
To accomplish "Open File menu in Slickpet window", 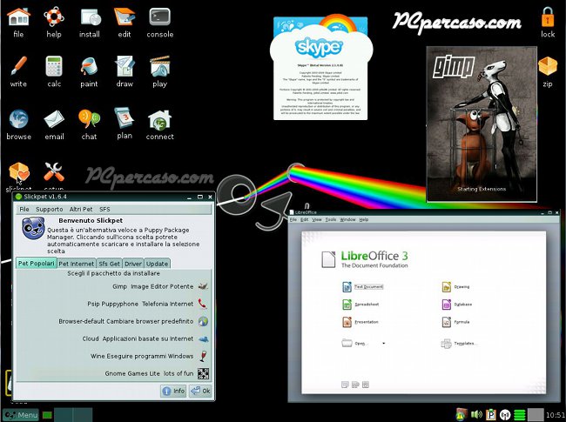I will click(x=24, y=209).
